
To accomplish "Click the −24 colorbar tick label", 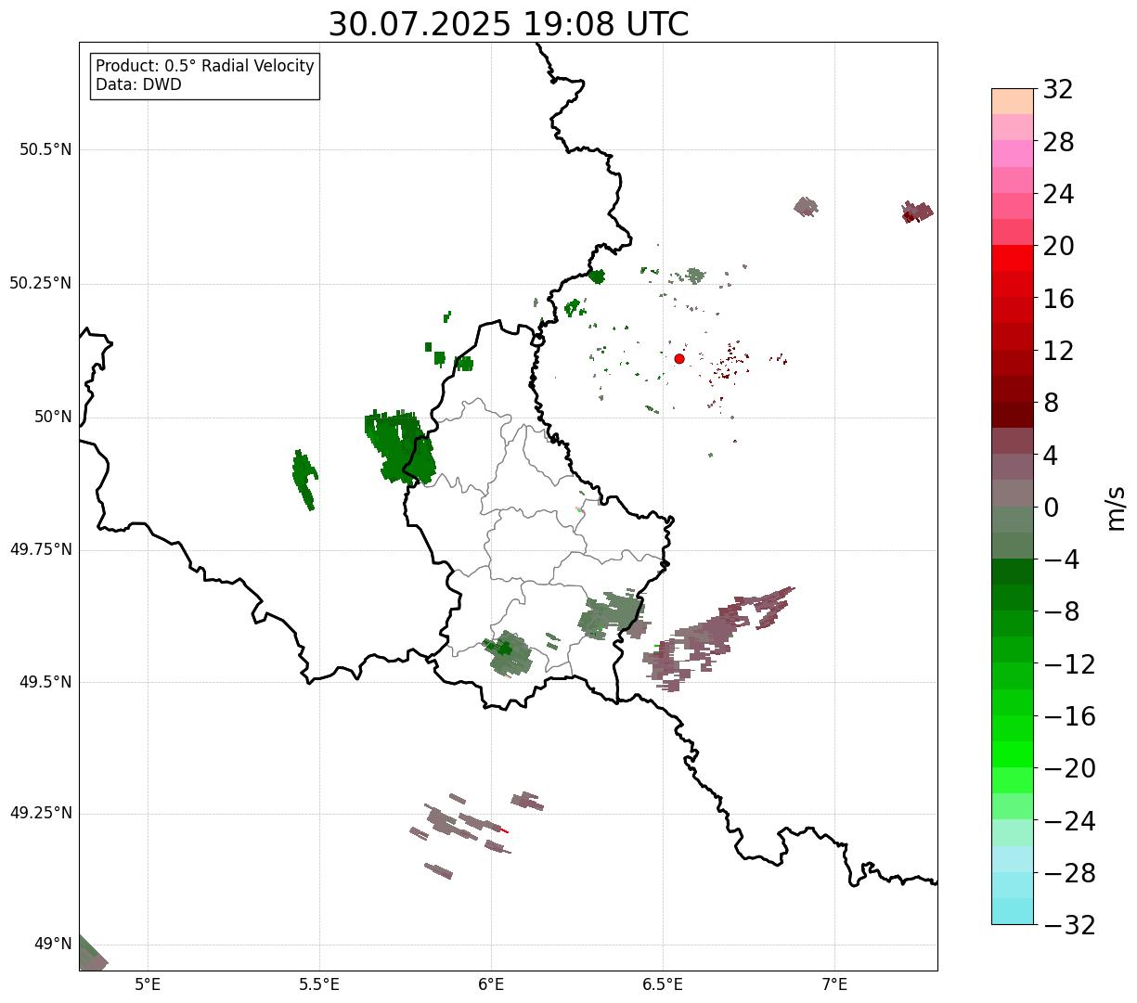I will (x=1069, y=821).
